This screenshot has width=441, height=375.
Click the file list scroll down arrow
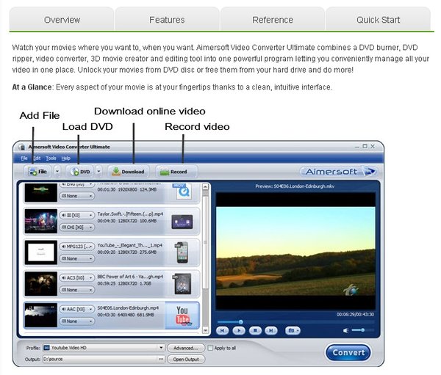(206, 330)
